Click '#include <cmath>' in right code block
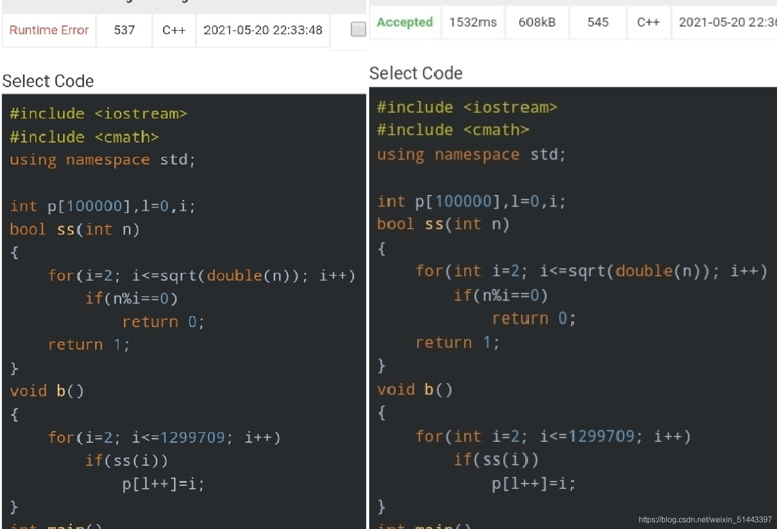The height and width of the screenshot is (529, 777). 453,130
